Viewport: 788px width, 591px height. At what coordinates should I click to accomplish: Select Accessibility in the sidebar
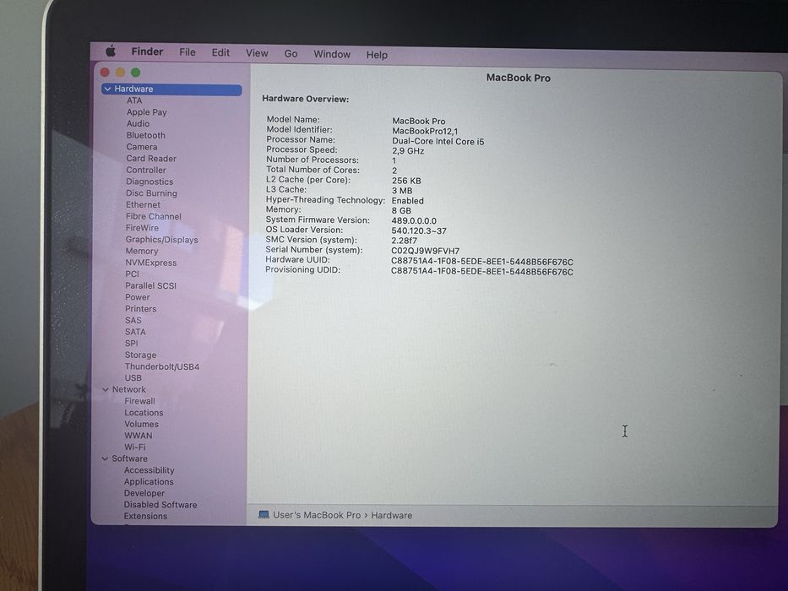(x=149, y=470)
